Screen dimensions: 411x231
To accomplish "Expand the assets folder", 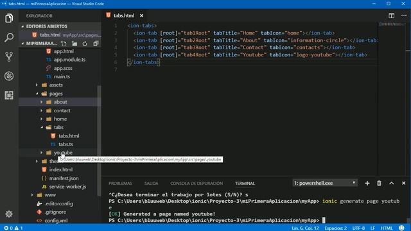I will (37, 85).
